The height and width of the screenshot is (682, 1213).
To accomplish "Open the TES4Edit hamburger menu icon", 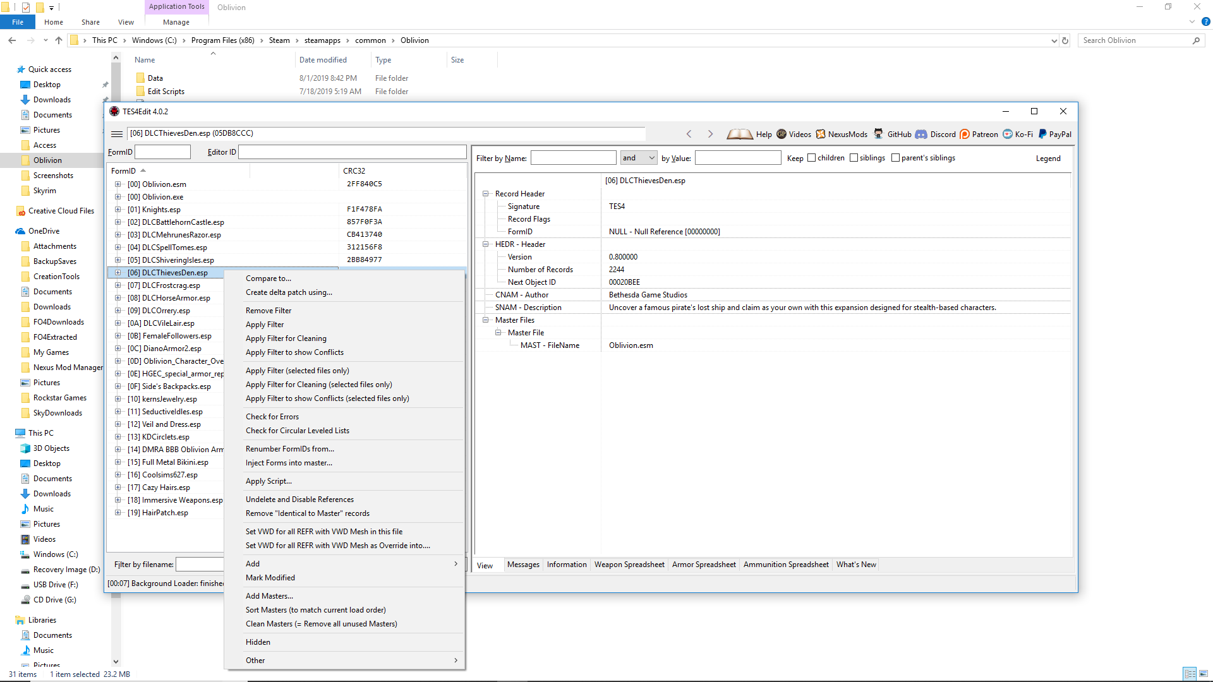I will pos(117,133).
